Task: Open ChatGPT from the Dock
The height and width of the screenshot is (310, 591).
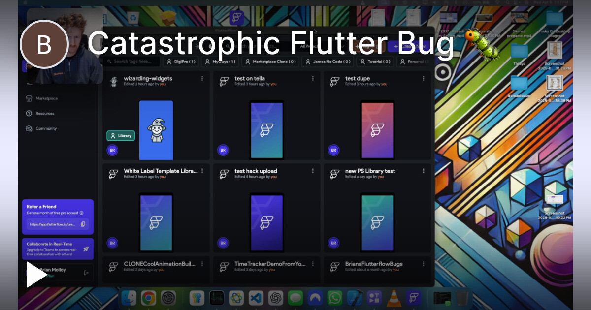Action: (275, 298)
